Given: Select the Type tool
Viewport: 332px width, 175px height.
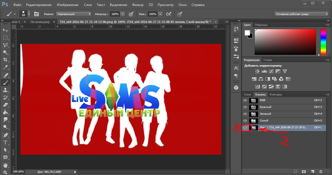Looking at the screenshot, I should tap(5, 142).
